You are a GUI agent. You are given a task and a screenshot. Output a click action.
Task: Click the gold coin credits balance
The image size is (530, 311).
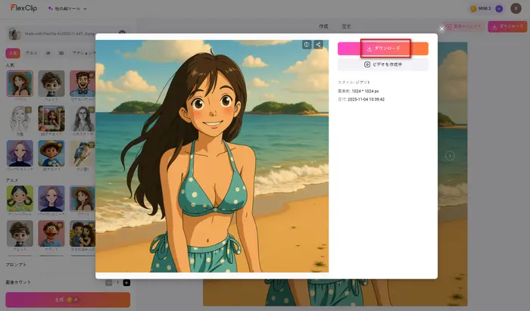click(x=480, y=9)
